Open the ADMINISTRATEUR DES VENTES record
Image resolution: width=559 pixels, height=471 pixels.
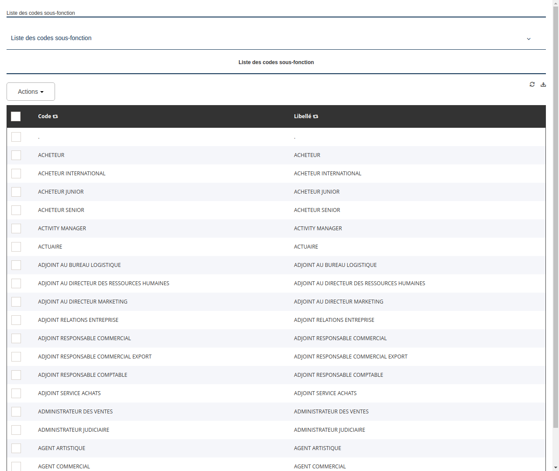pyautogui.click(x=75, y=411)
